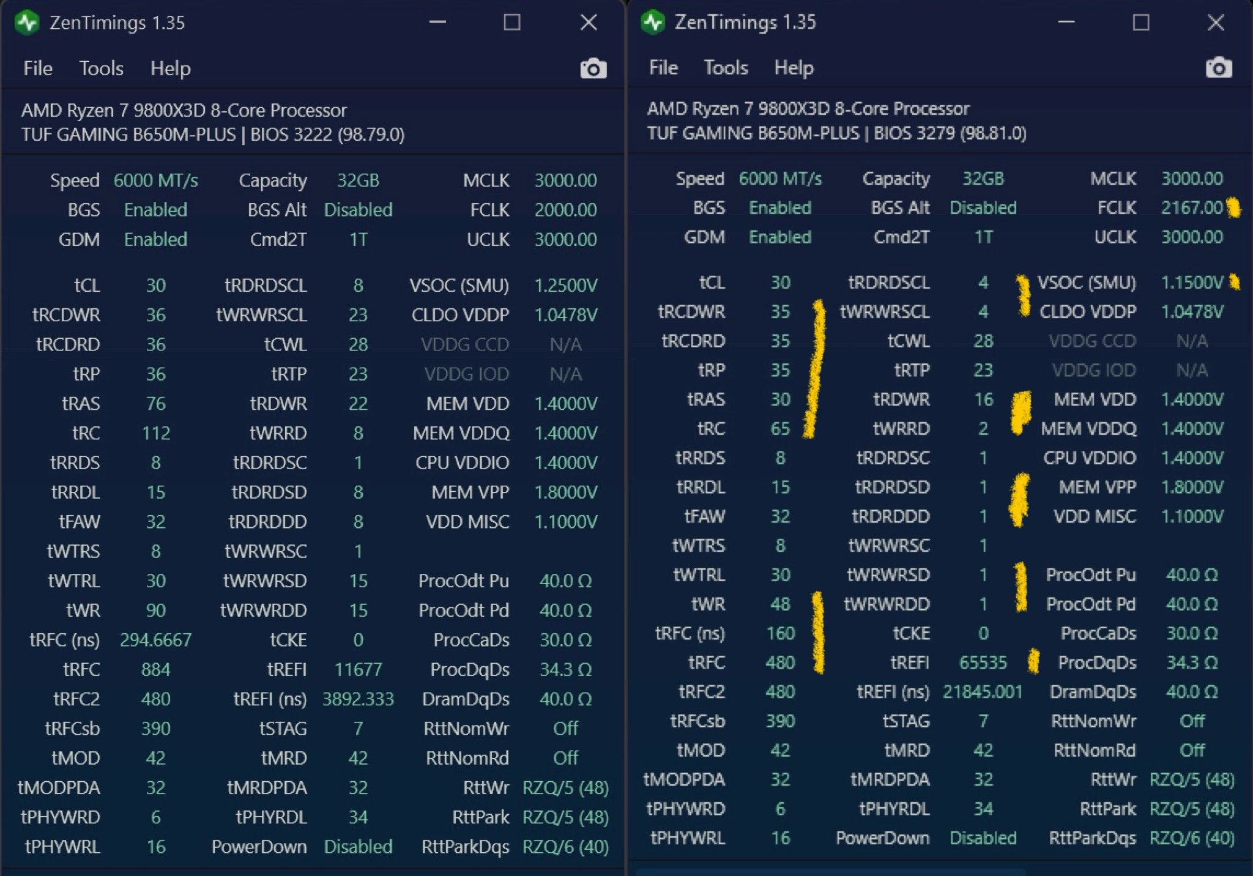Open the File menu in left window
1253x876 pixels.
click(38, 69)
